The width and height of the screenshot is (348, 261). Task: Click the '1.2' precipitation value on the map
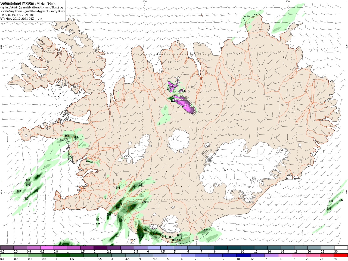click(98, 219)
